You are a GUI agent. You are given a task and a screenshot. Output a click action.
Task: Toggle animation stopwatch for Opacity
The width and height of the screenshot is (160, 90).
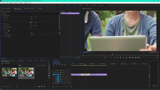[x=4, y=33]
